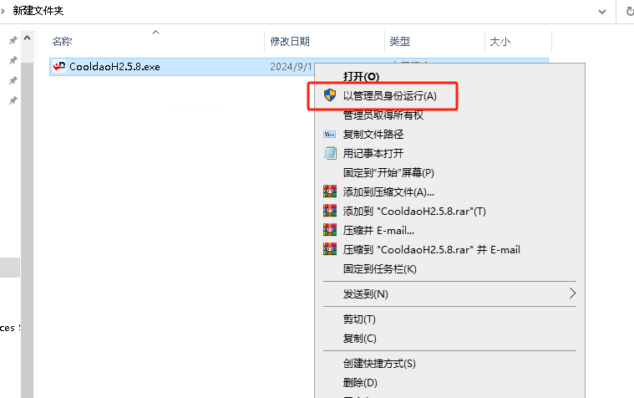The width and height of the screenshot is (634, 398).
Task: Click the sort arrow above the 名称 column
Action: coord(155,32)
